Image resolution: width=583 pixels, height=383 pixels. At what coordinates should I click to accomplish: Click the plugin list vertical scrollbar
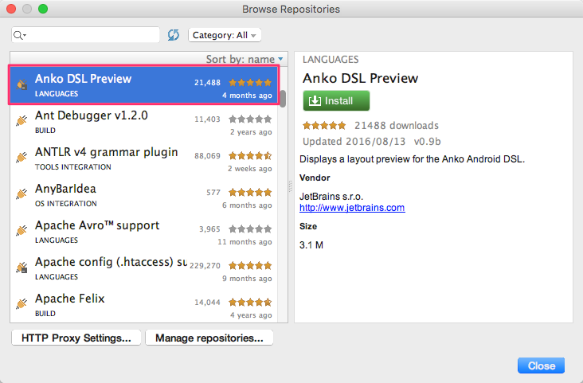282,97
